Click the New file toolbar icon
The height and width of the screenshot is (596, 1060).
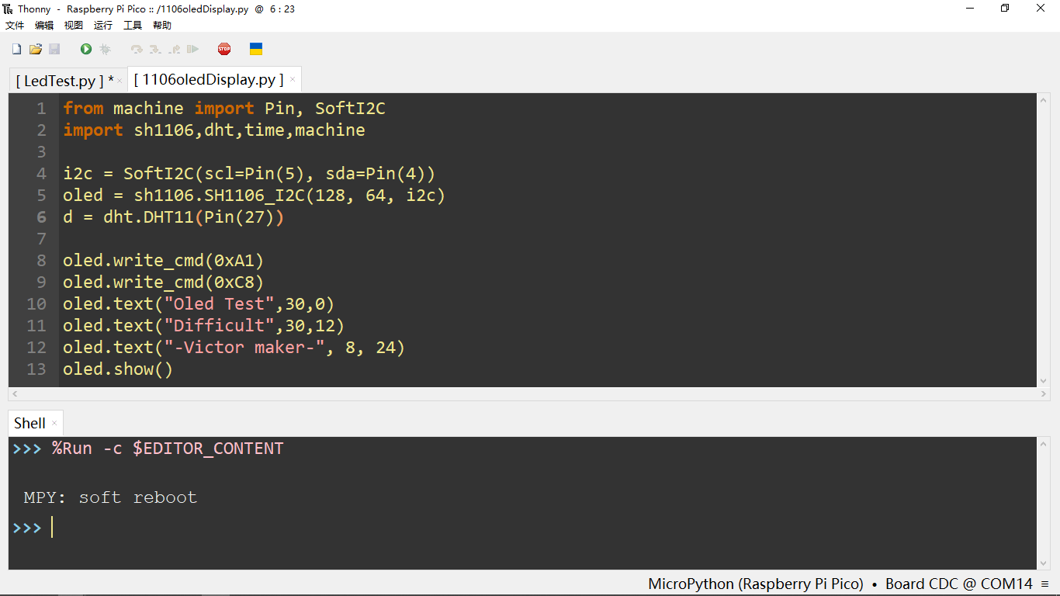point(16,49)
